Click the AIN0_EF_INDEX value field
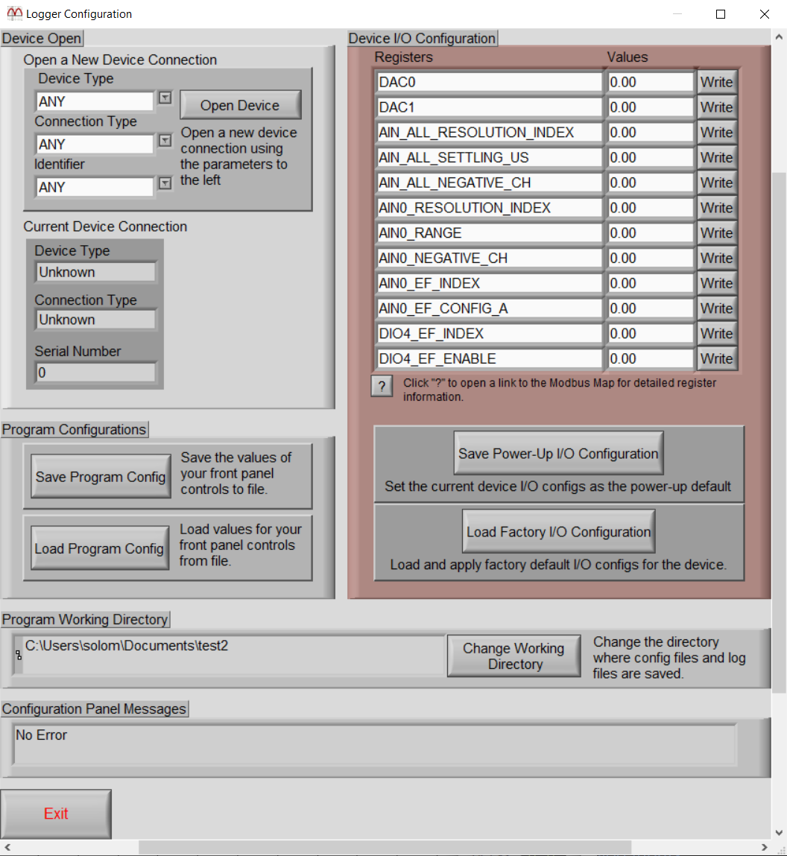 point(651,283)
